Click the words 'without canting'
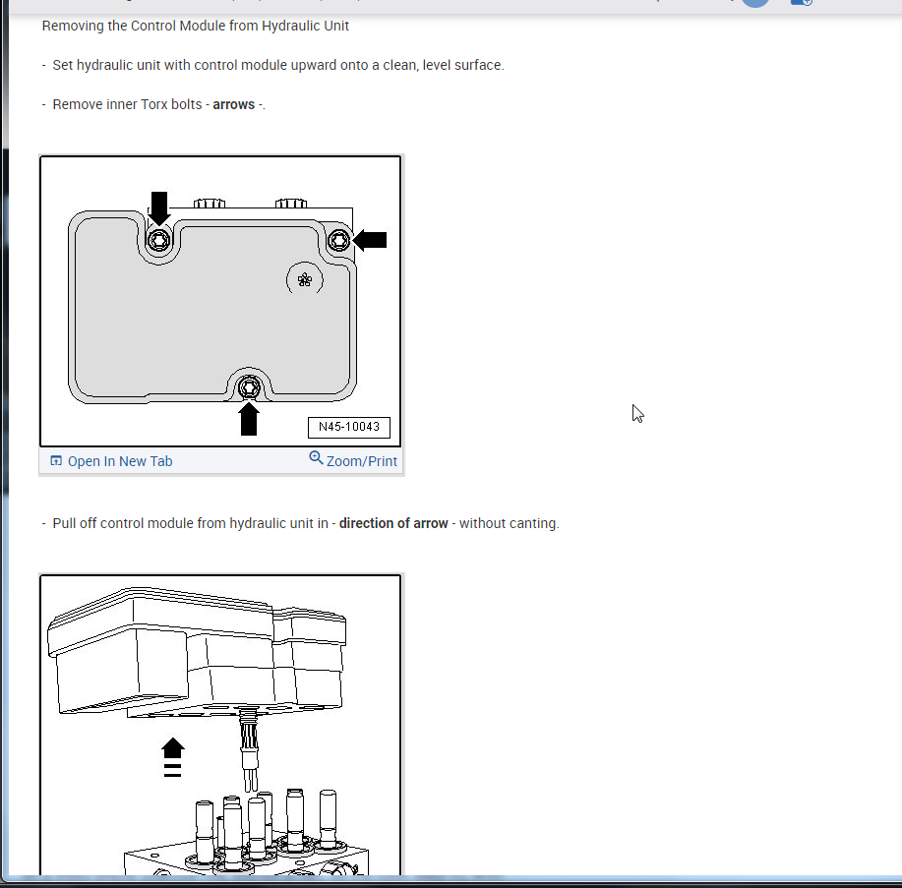The image size is (902, 888). [x=508, y=523]
